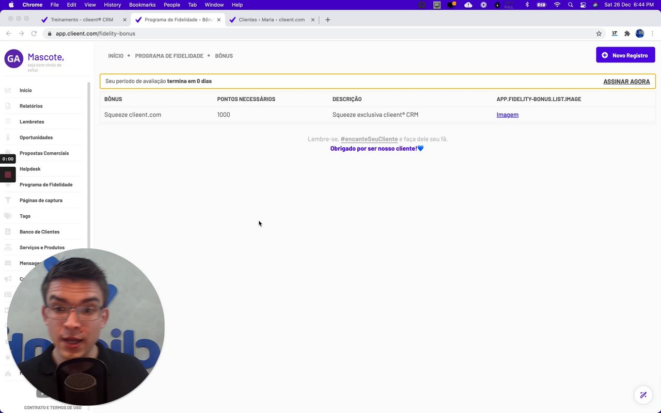This screenshot has width=661, height=413.
Task: Click the #encanteSeuCliente hashtag link
Action: point(369,139)
